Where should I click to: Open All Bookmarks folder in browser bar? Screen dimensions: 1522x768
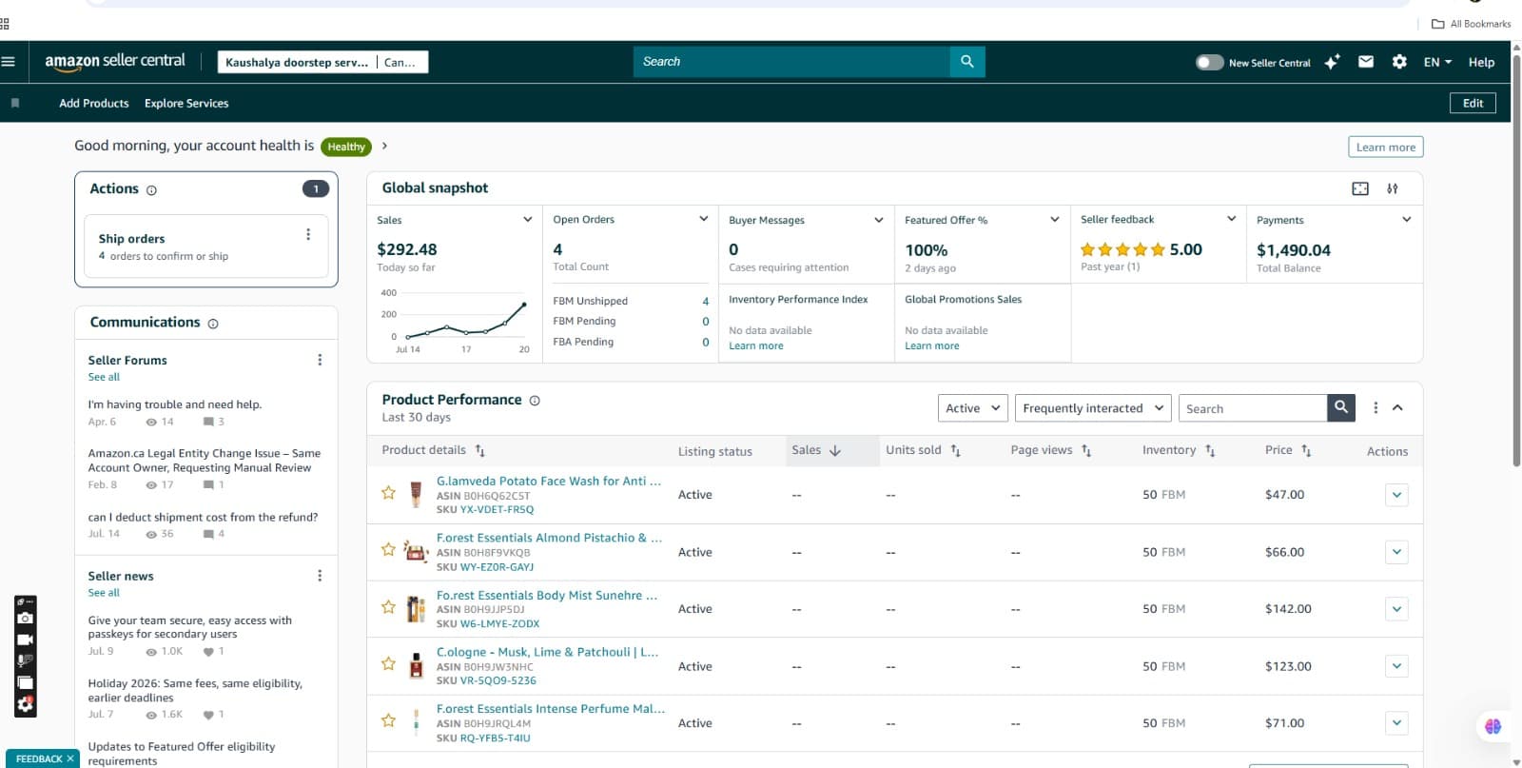pos(1472,24)
